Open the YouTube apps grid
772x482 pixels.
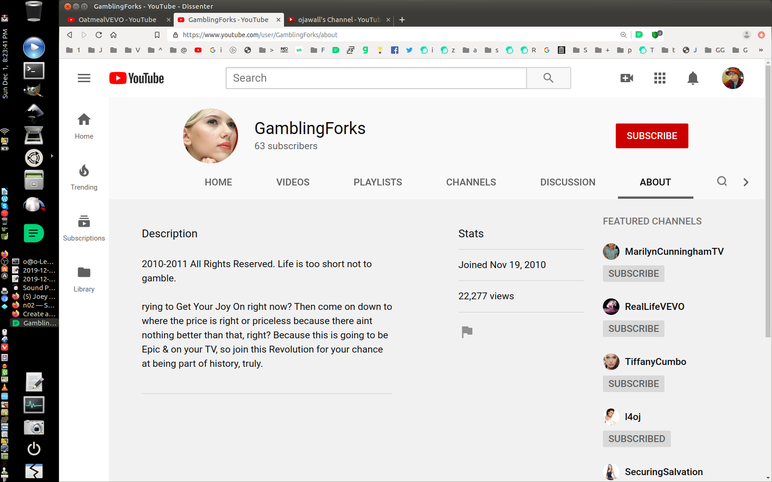(660, 78)
